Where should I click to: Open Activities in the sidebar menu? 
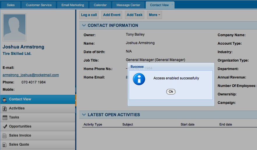(x=38, y=108)
